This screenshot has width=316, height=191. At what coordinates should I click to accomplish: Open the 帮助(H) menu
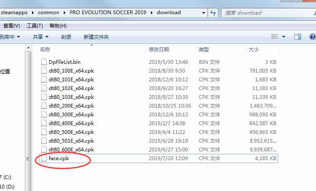click(x=58, y=25)
